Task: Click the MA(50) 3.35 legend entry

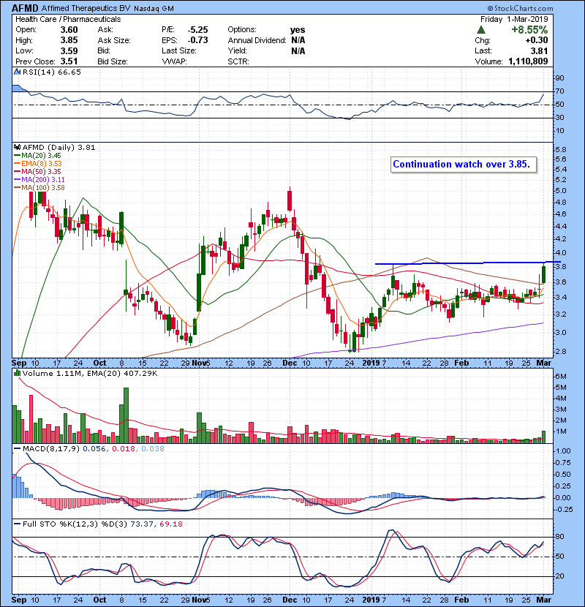Action: [38, 171]
